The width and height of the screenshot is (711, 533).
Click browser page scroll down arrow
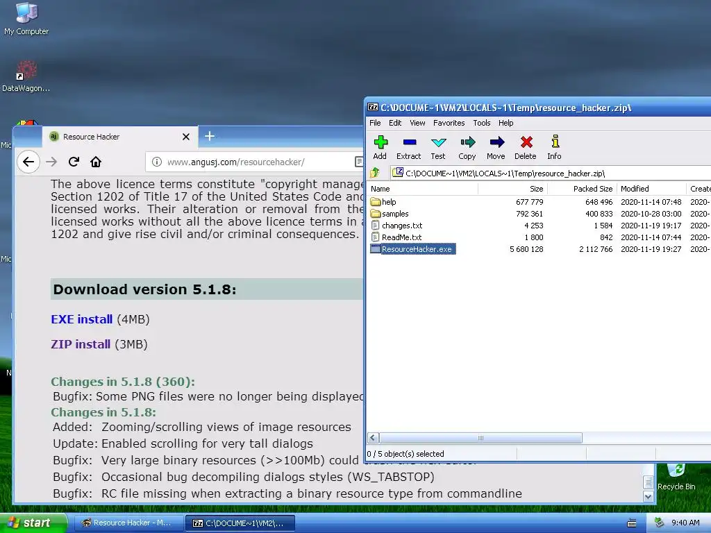(x=649, y=497)
